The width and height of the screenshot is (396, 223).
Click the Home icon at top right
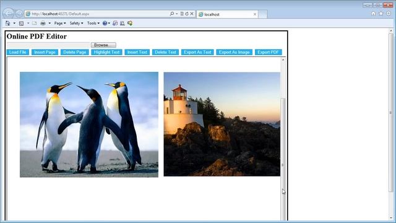(373, 14)
